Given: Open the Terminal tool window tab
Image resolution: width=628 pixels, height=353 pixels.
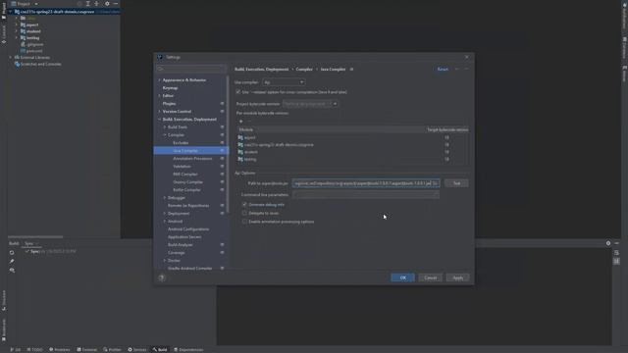Looking at the screenshot, I should point(87,350).
